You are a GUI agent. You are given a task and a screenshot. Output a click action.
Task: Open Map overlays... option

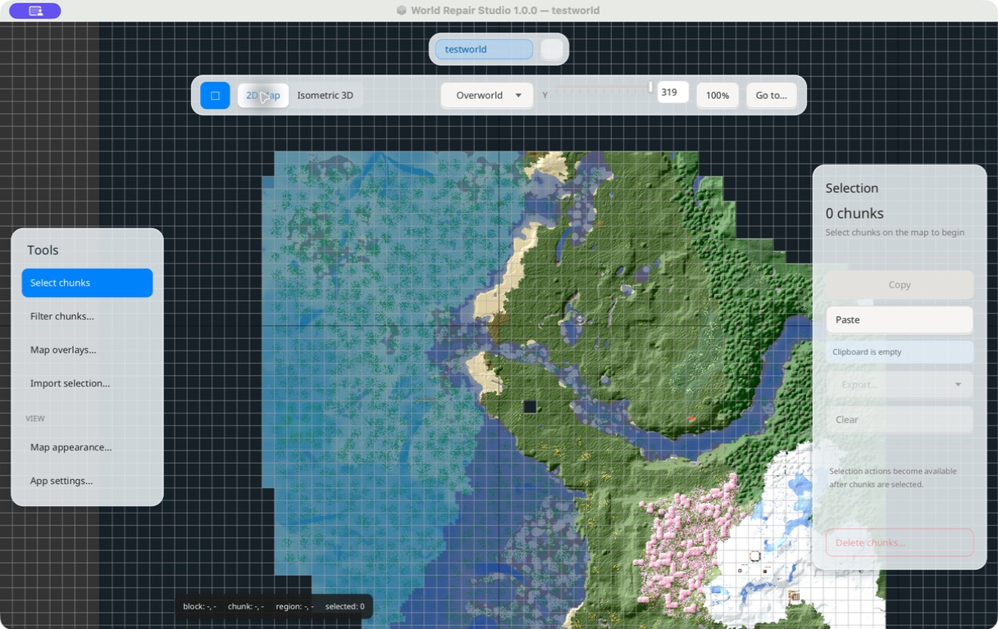[x=87, y=350]
